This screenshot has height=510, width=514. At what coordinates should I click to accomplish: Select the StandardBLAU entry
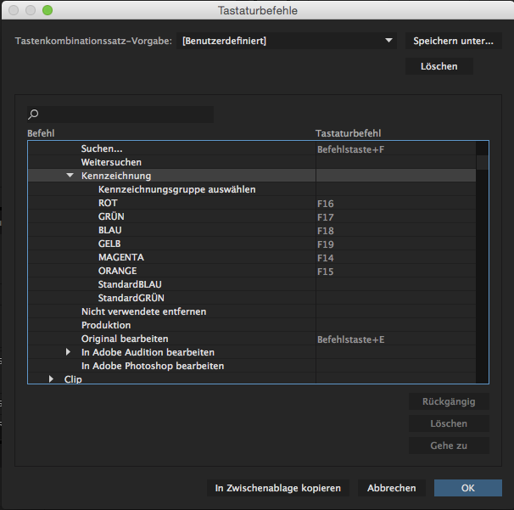(130, 284)
